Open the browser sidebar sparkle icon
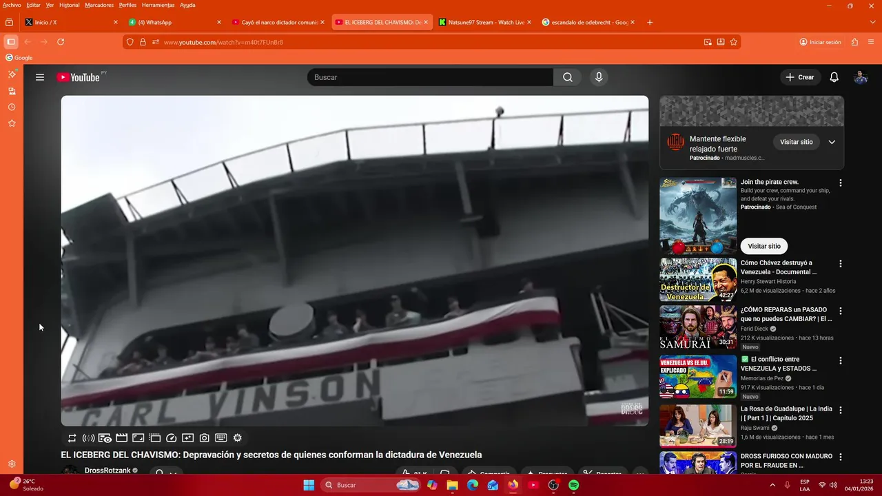 pos(12,74)
